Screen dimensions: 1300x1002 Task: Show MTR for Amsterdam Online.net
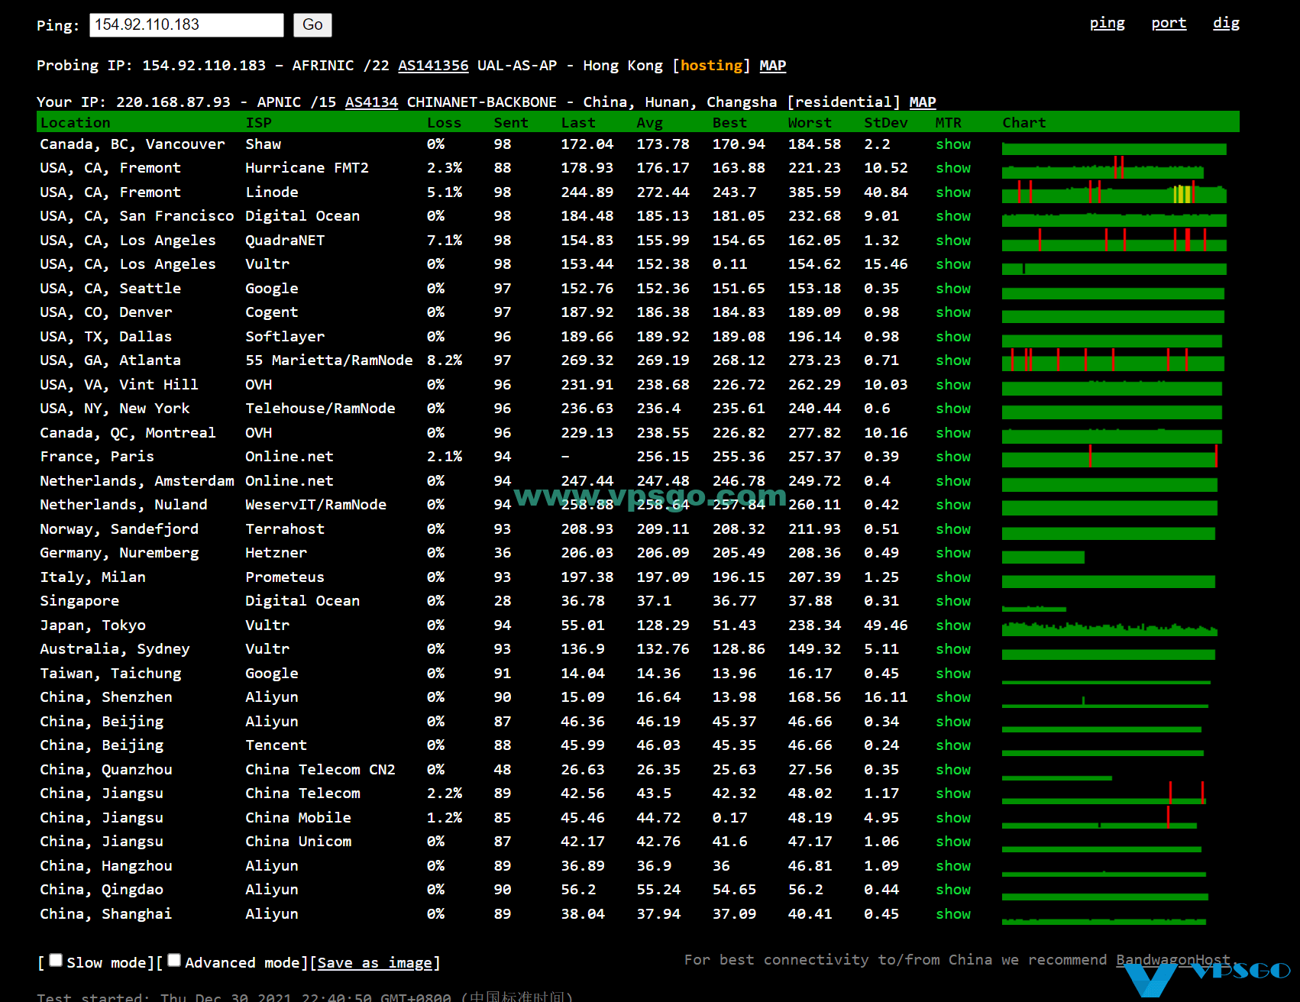point(953,481)
